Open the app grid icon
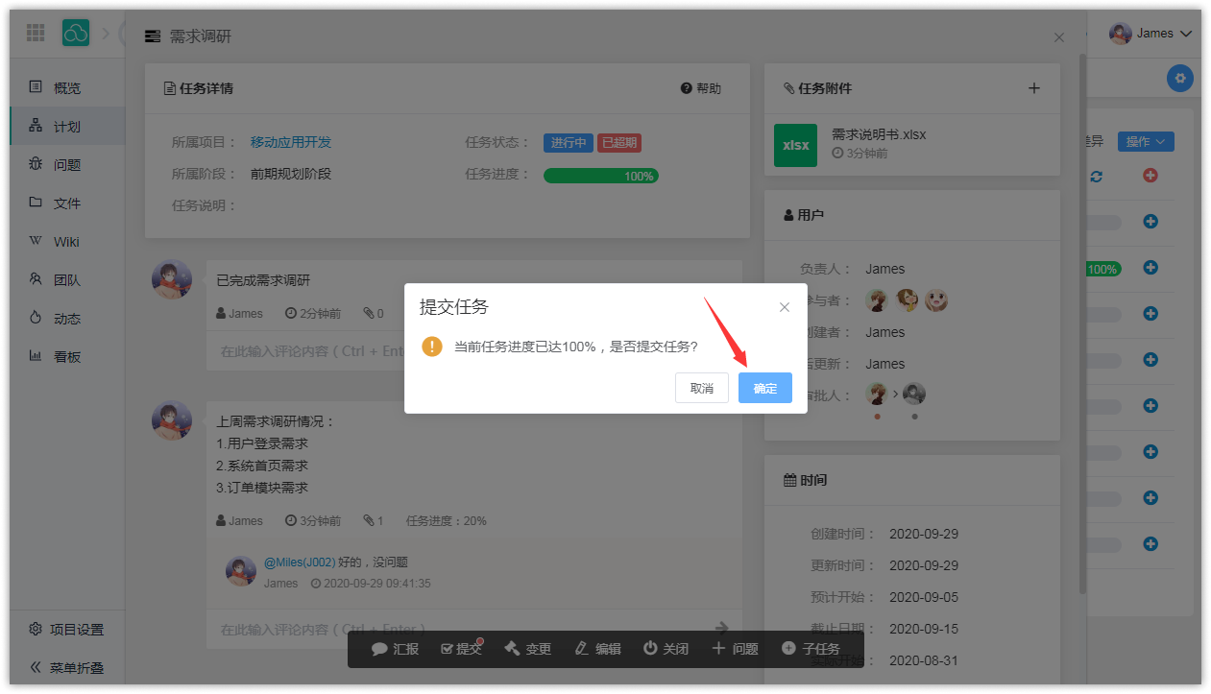This screenshot has height=694, width=1211. (36, 33)
